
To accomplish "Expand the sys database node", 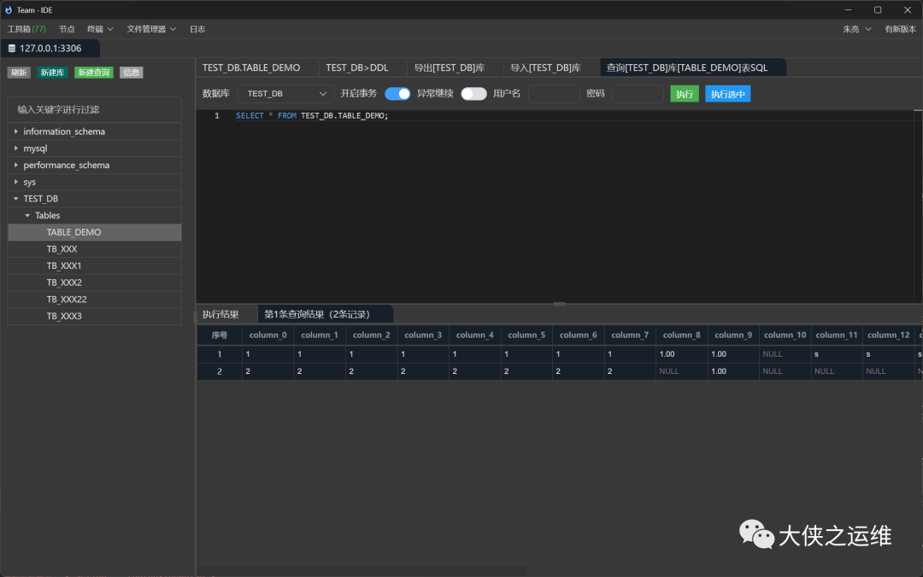I will 16,182.
